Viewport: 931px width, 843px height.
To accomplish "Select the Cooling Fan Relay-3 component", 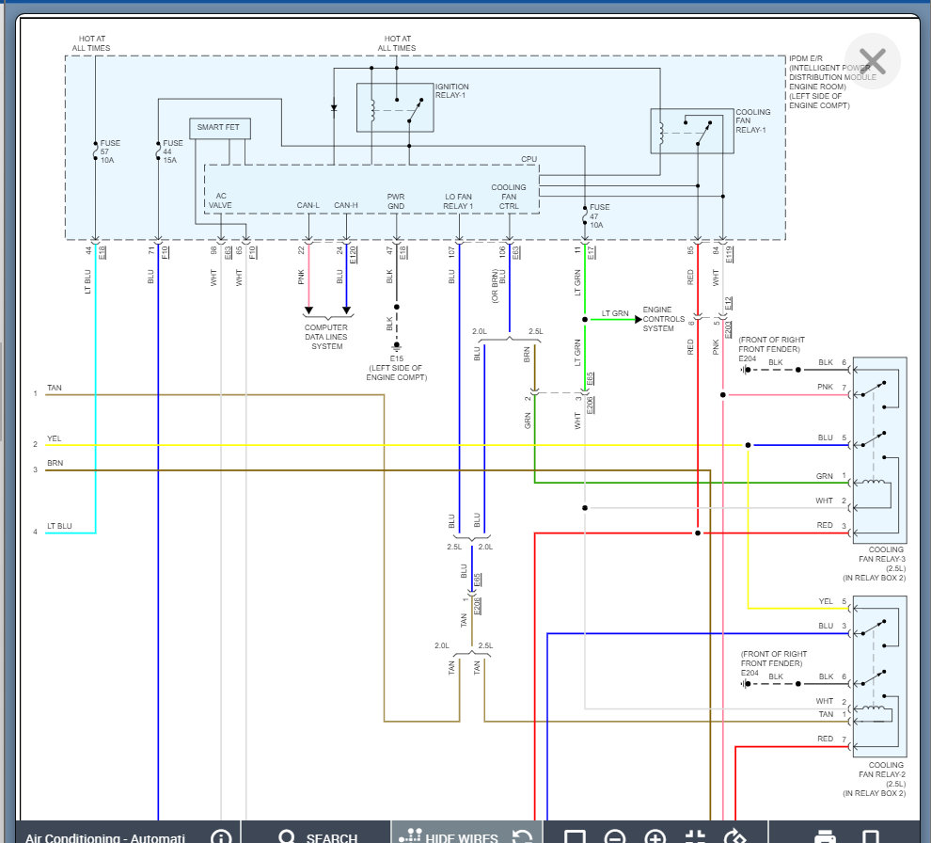I will (x=879, y=449).
